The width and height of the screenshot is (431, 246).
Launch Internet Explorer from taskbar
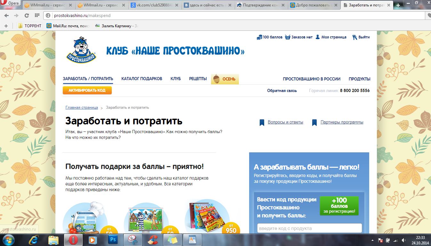(34, 240)
